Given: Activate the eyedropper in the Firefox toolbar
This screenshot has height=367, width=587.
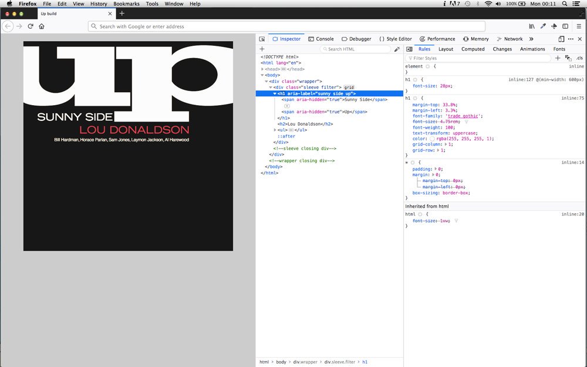Looking at the screenshot, I should pyautogui.click(x=542, y=26).
